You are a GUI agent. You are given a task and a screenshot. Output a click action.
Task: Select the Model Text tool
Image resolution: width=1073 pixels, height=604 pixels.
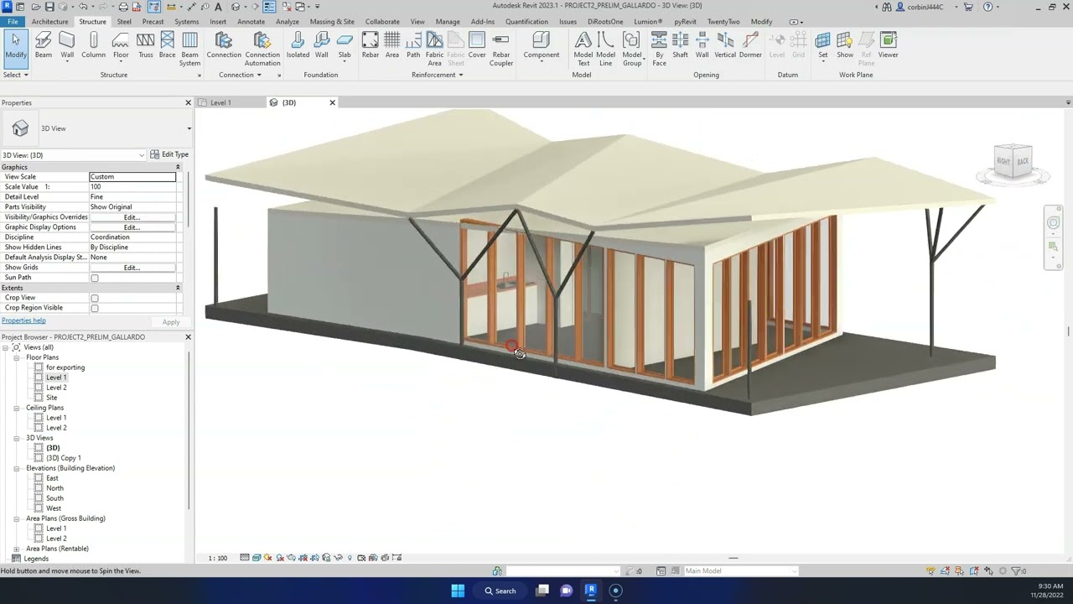tap(583, 49)
